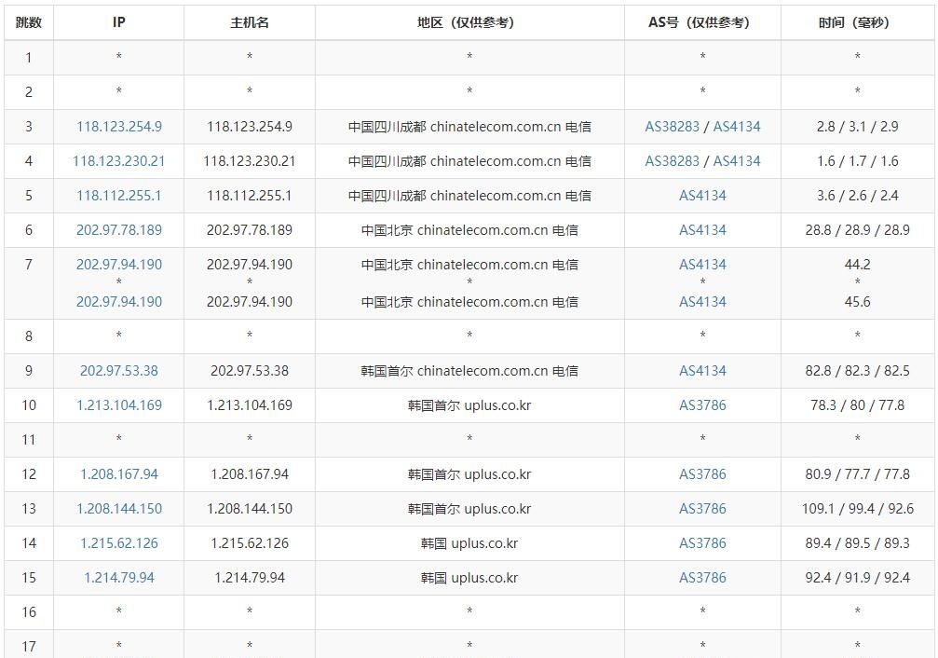Click the 1.208.167.94 IP link in hop 12
938x658 pixels.
(119, 474)
